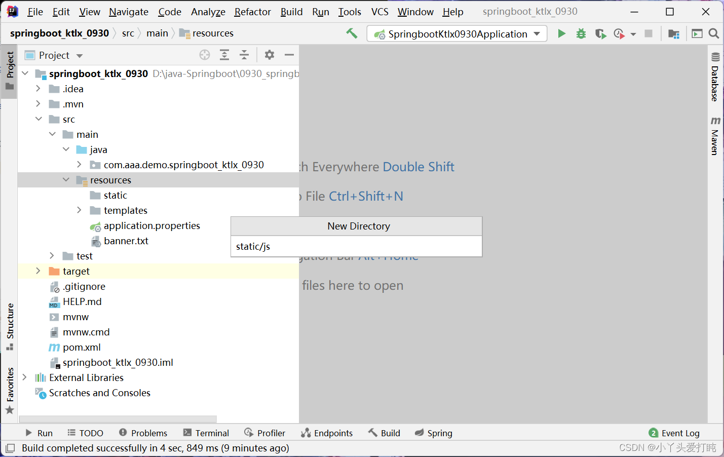Open the Favorites side tab

[10, 391]
